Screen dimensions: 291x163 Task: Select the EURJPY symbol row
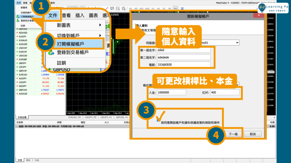(29, 37)
